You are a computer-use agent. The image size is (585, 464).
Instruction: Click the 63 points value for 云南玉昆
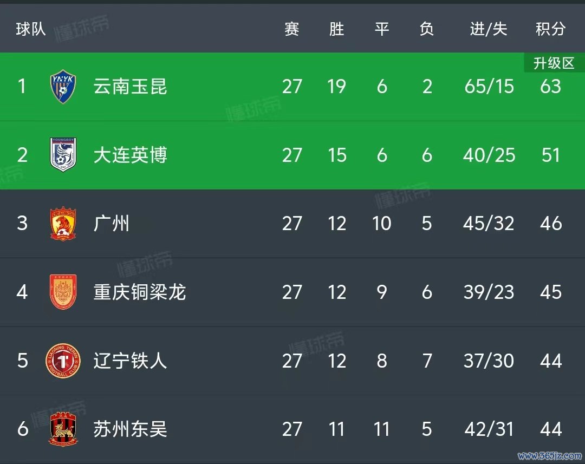[x=551, y=87]
